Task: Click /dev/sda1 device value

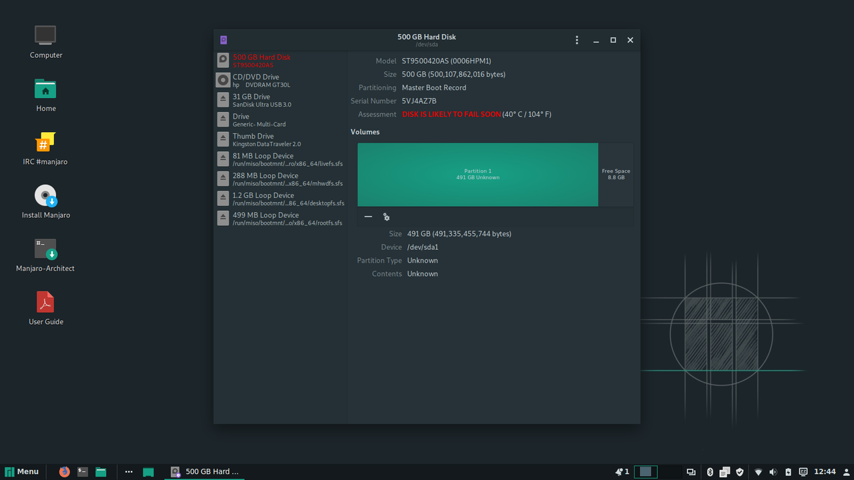Action: pyautogui.click(x=423, y=247)
